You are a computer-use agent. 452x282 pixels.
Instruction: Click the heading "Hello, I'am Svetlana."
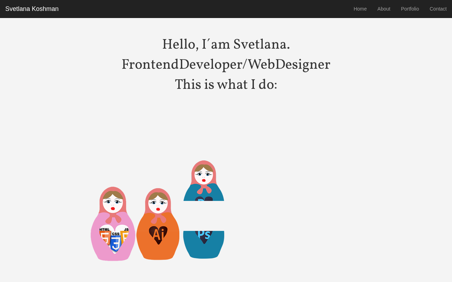point(226,44)
